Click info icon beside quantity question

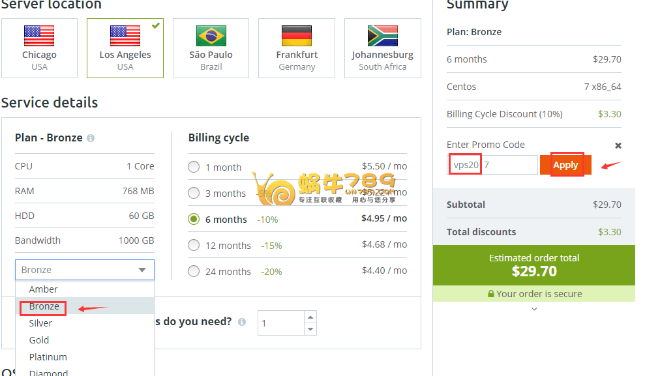click(242, 322)
